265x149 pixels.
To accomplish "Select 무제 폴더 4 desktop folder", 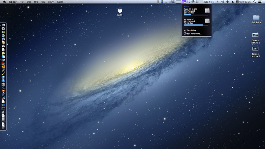I will tap(256, 19).
